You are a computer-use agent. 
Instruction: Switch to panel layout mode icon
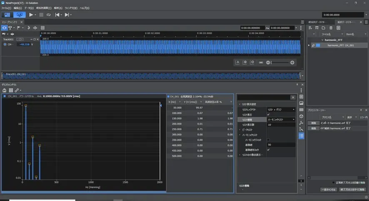[x=7, y=15]
